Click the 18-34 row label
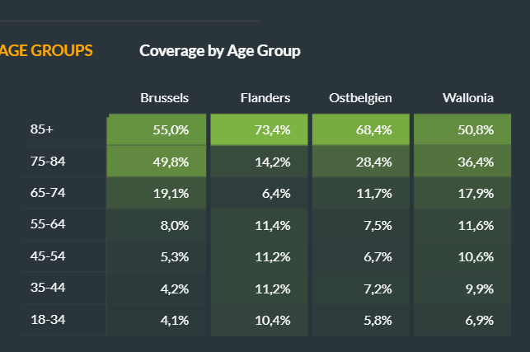Image resolution: width=530 pixels, height=352 pixels. pos(47,320)
